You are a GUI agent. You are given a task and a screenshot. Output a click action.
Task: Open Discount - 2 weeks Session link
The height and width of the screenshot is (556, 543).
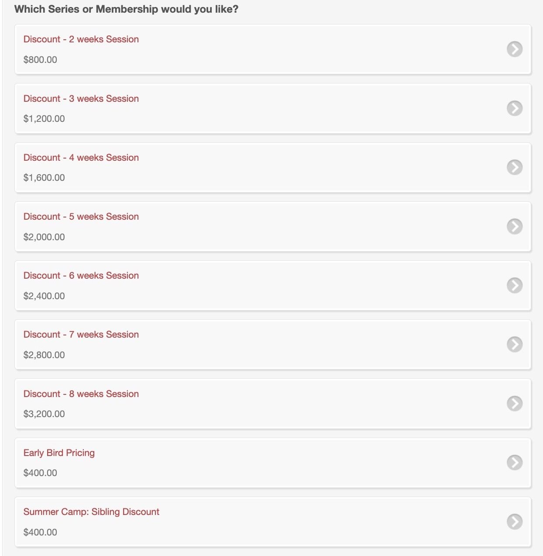click(x=81, y=39)
